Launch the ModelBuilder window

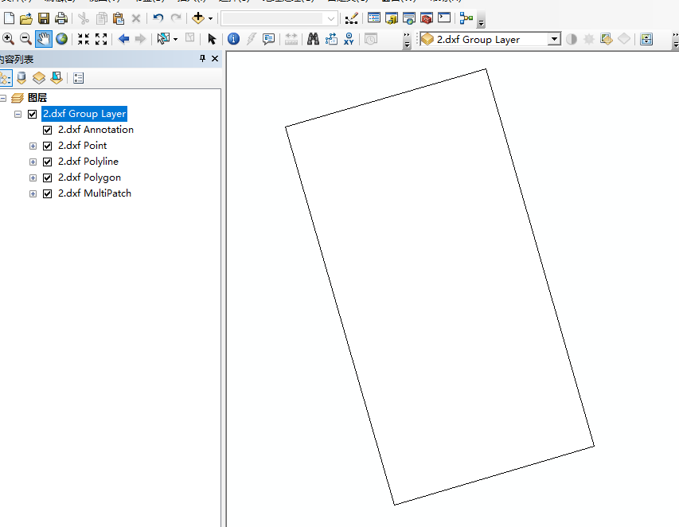point(466,18)
